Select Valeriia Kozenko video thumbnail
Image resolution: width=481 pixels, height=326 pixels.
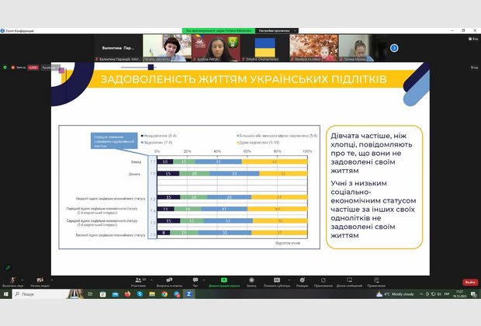pos(314,48)
